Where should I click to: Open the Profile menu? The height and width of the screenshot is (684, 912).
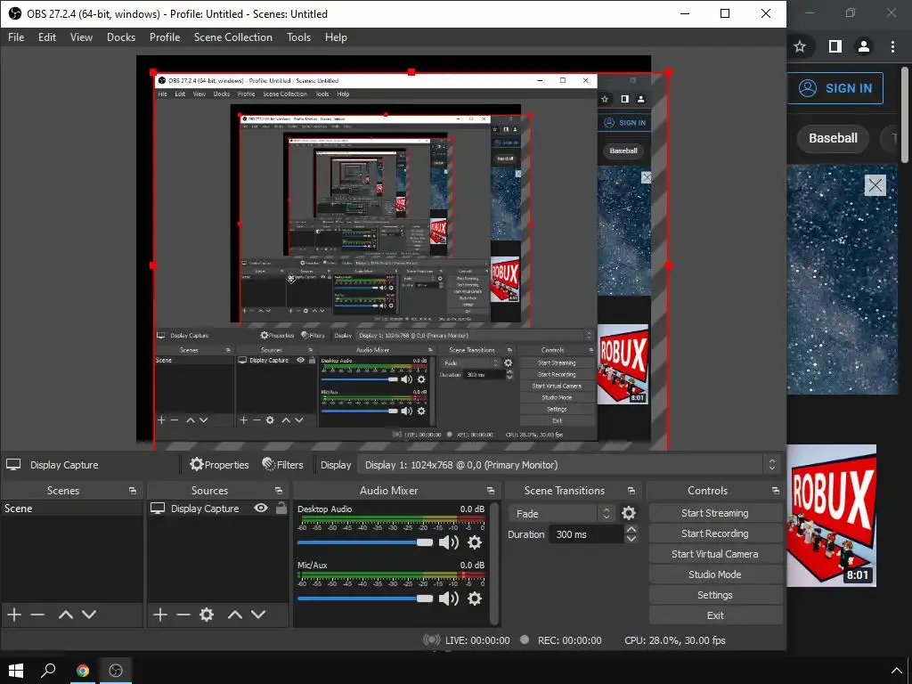[165, 37]
